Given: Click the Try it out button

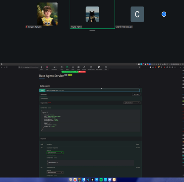Looking at the screenshot, I should point(136,94).
